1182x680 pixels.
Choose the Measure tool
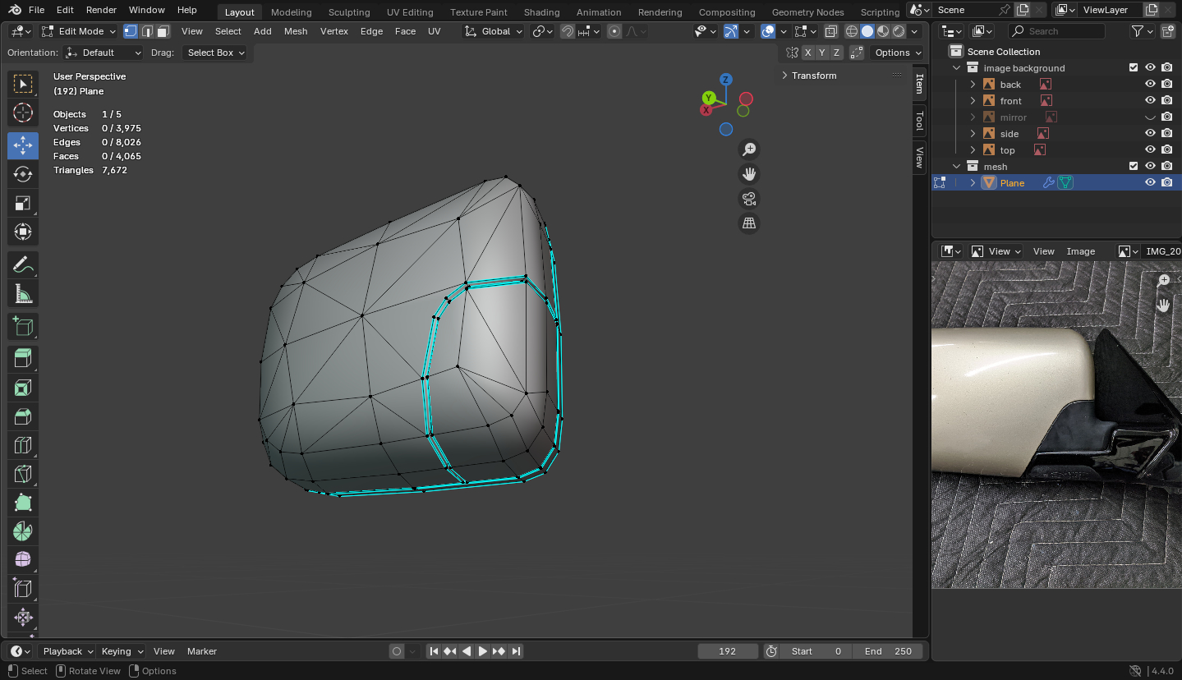pyautogui.click(x=23, y=293)
